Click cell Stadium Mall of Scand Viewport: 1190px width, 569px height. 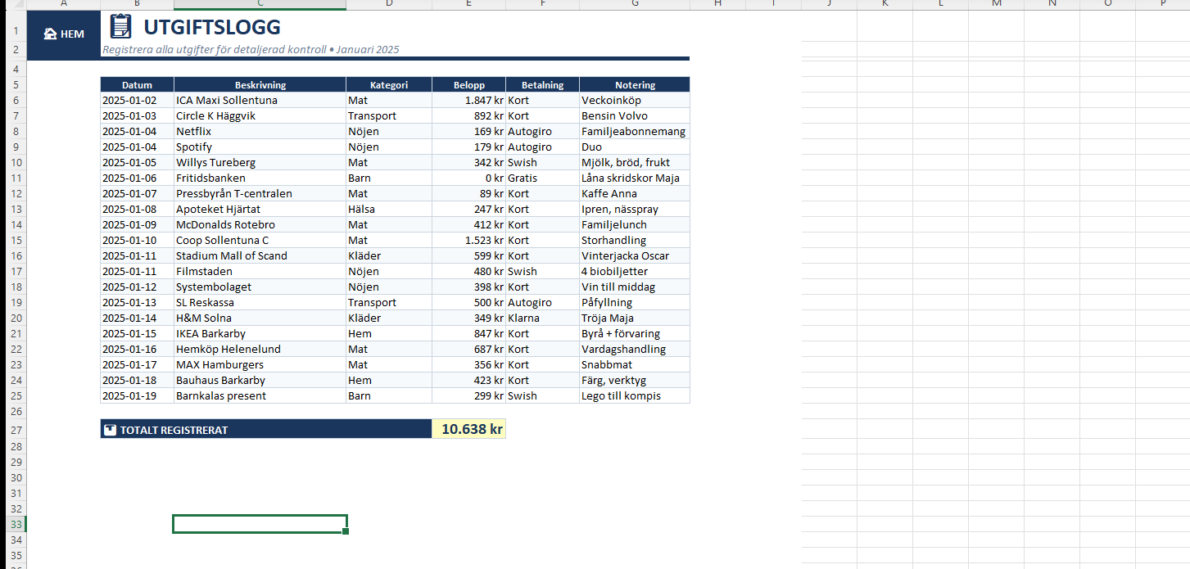260,255
